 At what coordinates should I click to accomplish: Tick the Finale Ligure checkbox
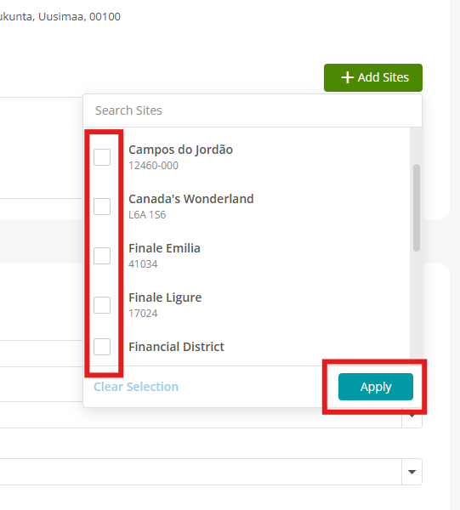(x=102, y=305)
